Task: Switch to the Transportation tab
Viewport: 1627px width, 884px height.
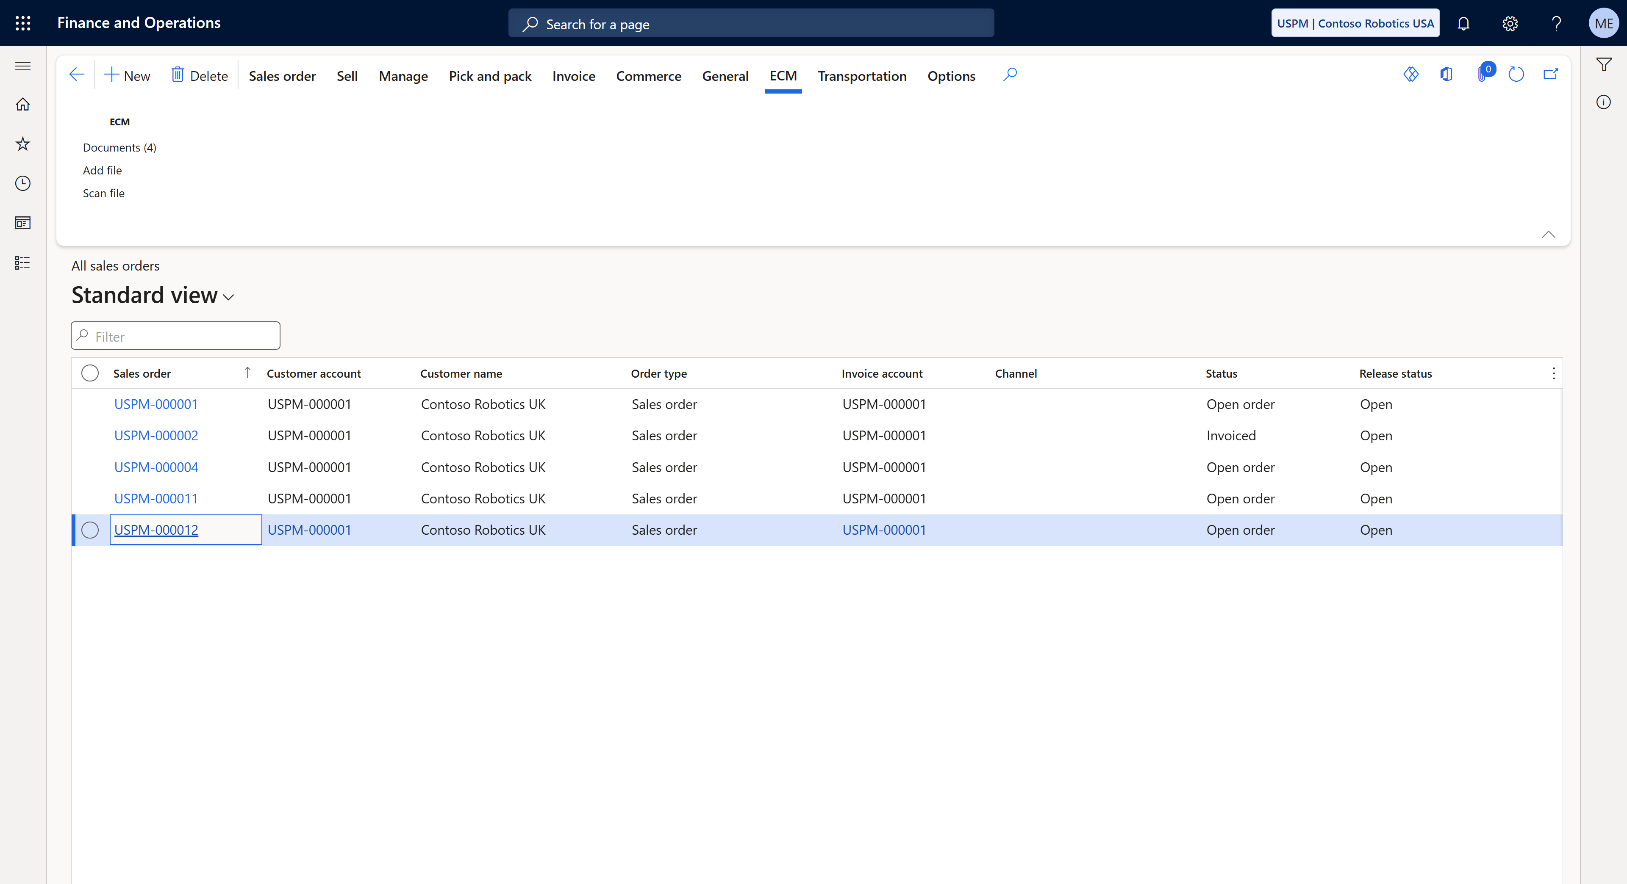Action: coord(861,76)
